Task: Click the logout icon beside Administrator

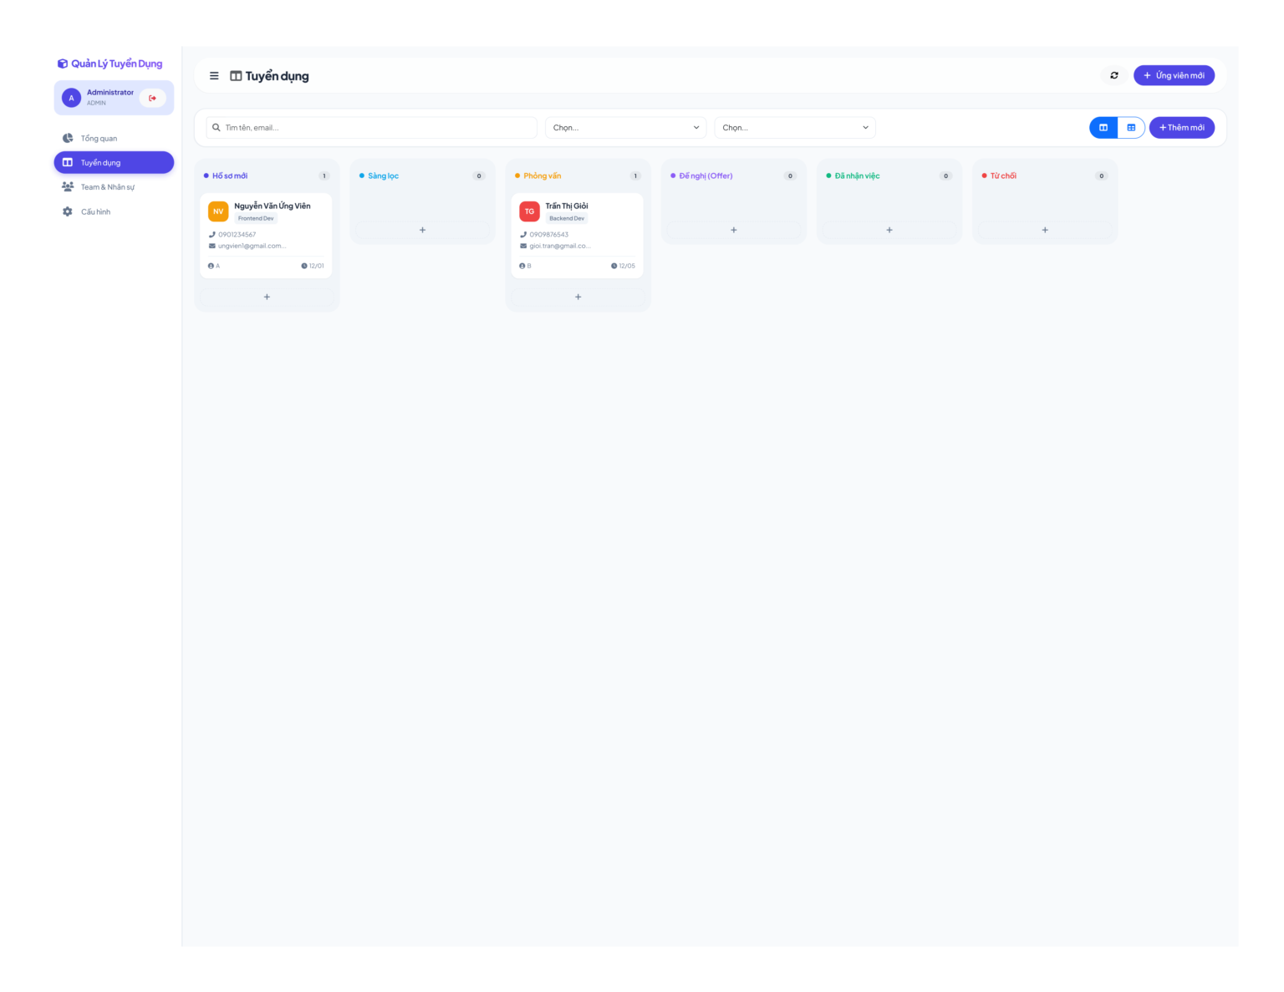Action: (152, 98)
